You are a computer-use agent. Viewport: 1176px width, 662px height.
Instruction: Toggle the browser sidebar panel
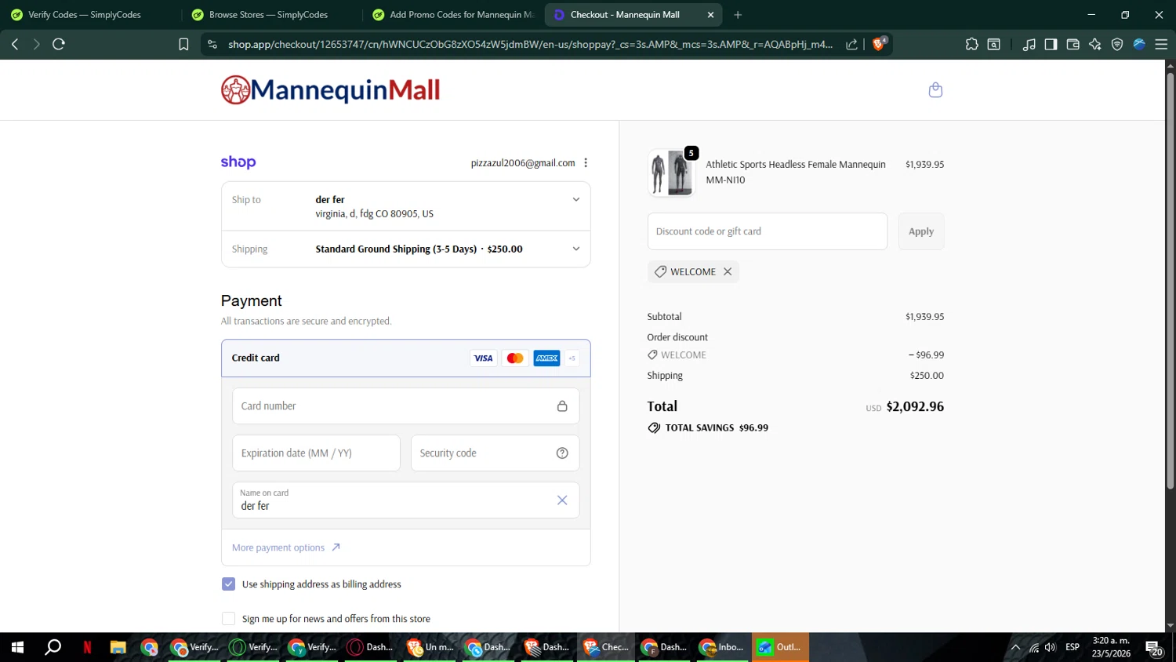1051,44
